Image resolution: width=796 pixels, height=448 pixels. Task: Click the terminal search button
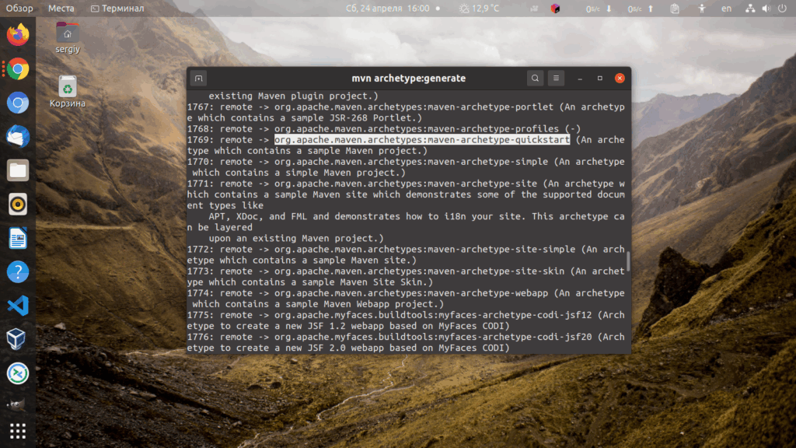tap(535, 79)
